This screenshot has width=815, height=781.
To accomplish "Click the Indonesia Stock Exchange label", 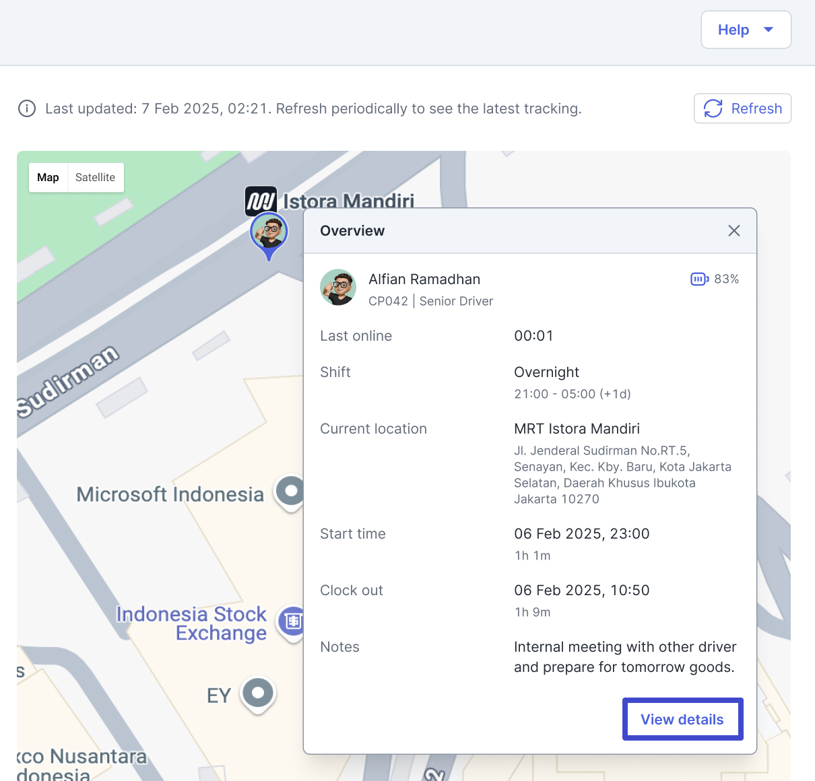I will (x=192, y=623).
